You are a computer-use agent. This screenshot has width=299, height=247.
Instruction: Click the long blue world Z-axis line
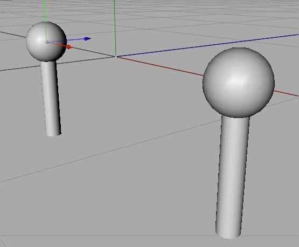pyautogui.click(x=207, y=45)
